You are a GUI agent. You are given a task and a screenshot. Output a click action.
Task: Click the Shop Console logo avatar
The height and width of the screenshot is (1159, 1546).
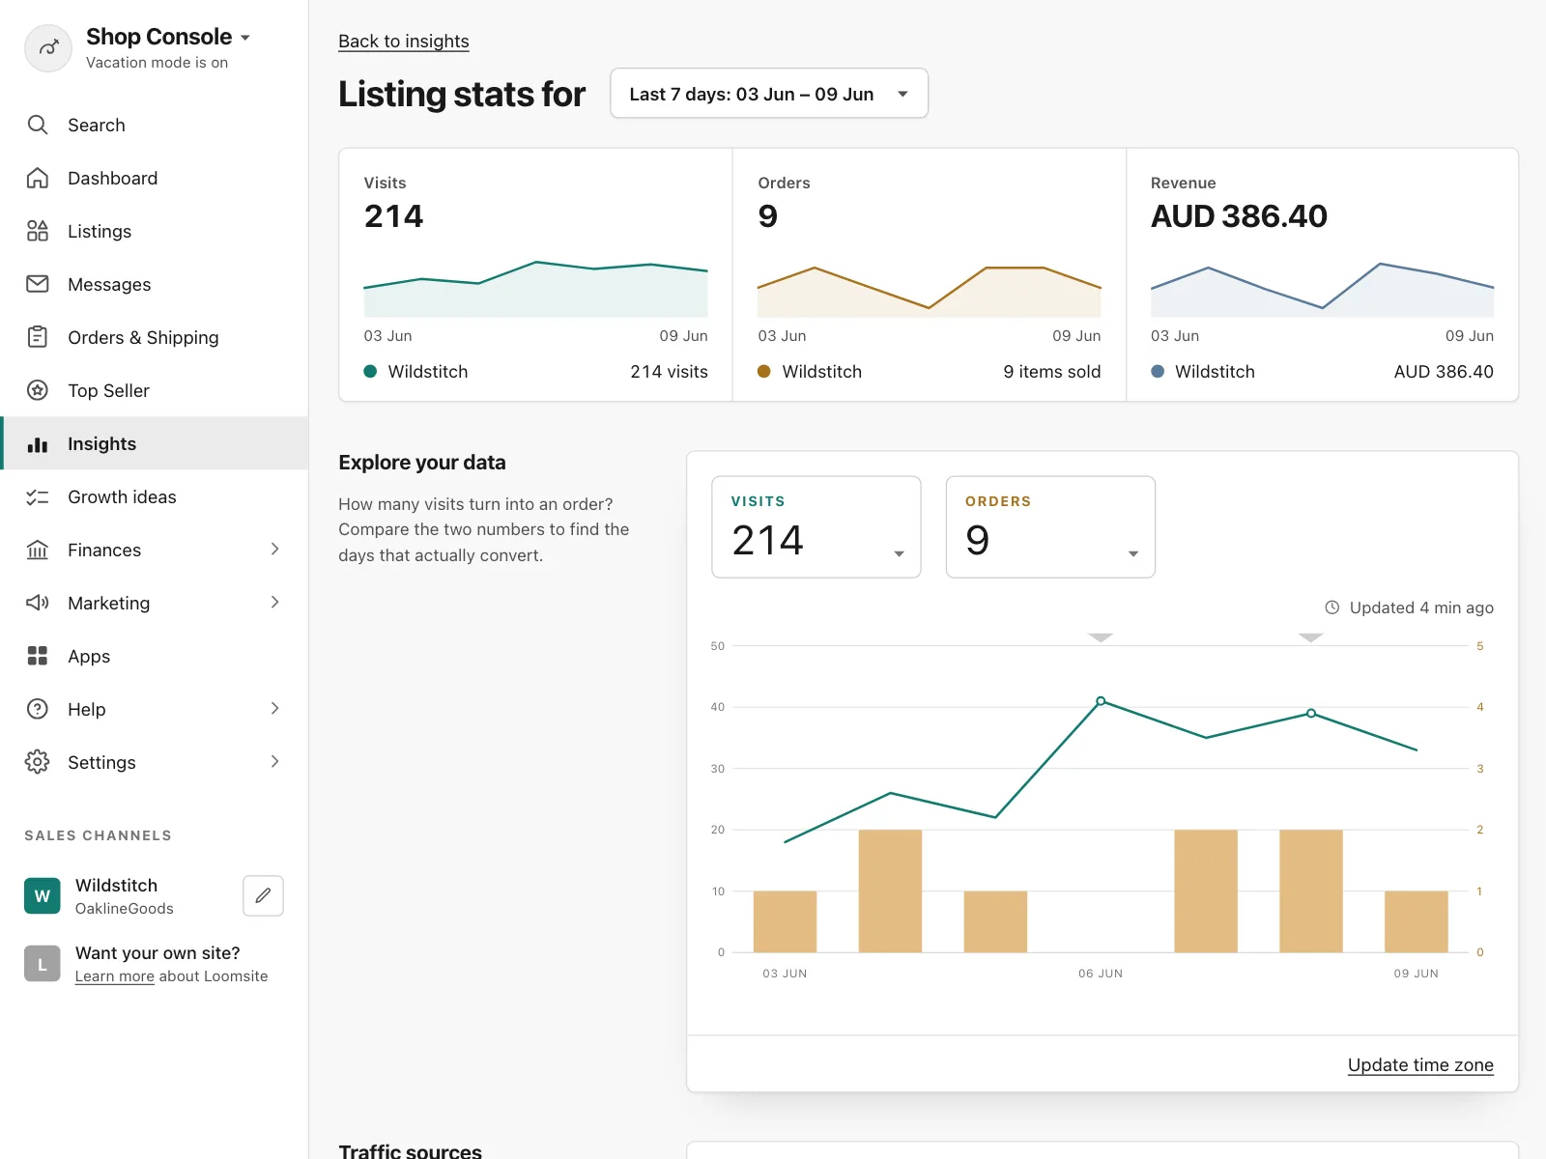point(48,48)
